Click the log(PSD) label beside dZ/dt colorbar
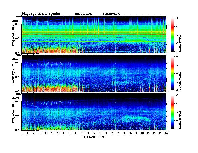Screen dimensions: 198x153 180,120
